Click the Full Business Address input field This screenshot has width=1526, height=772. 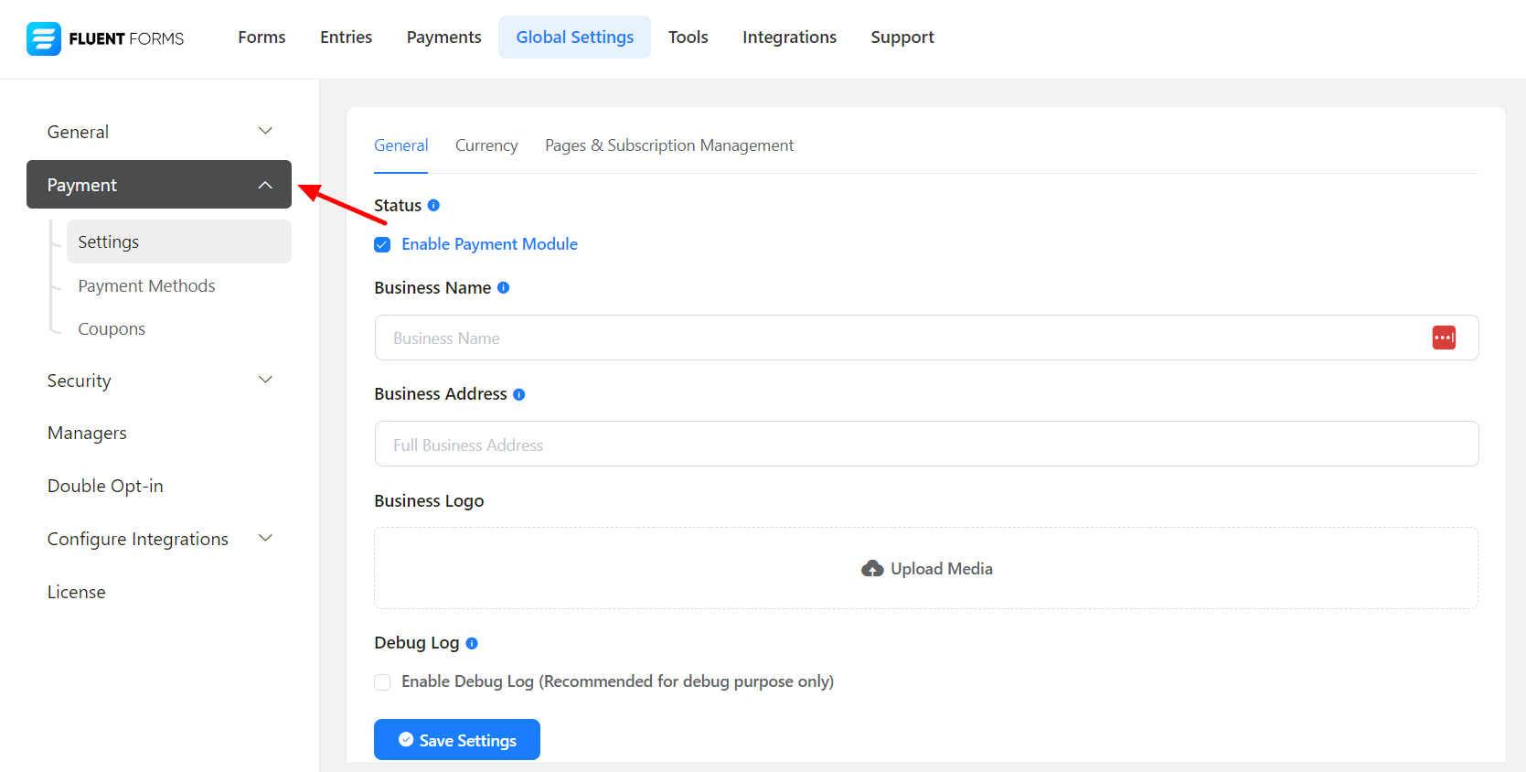click(925, 445)
